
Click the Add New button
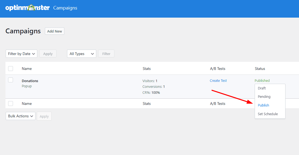[x=55, y=31]
